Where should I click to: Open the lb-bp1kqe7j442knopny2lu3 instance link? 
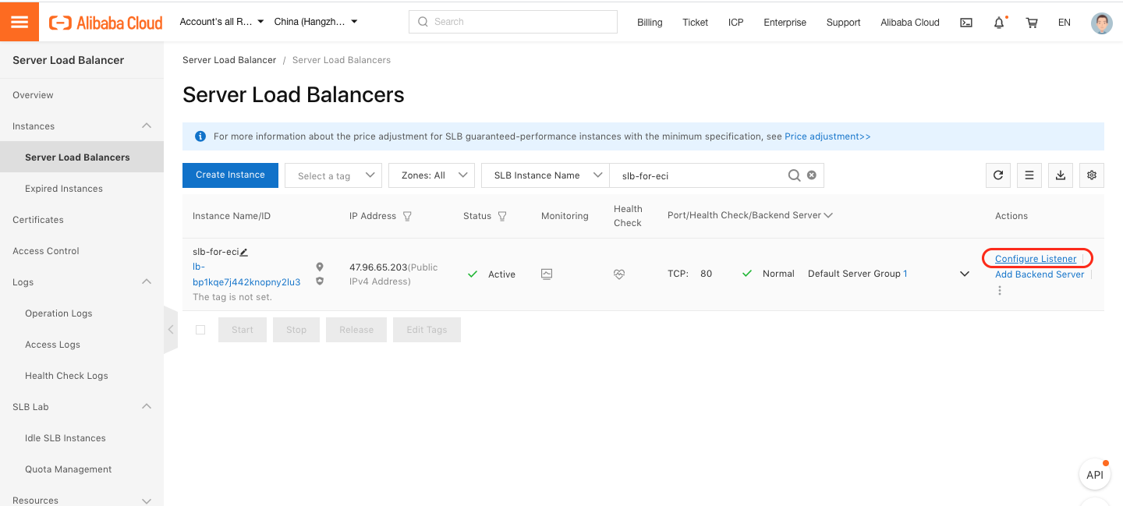[x=246, y=274]
